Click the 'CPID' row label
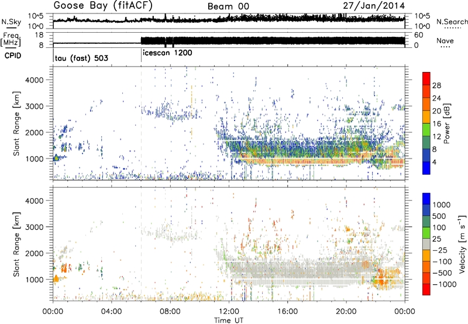 click(x=13, y=56)
